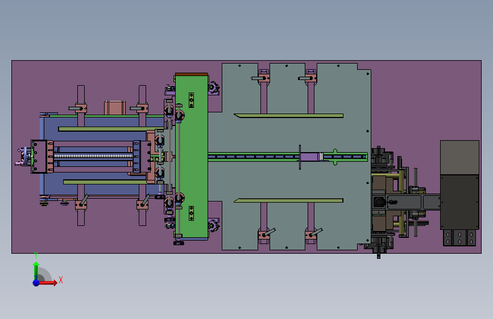Click the green "Y" axis label
Viewport: 493px width, 319px height.
[x=36, y=255]
